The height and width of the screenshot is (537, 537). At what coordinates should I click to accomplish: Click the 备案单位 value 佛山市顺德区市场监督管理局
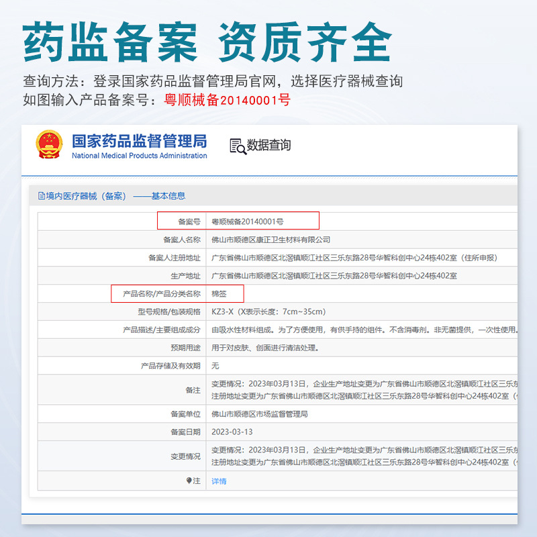pos(259,414)
